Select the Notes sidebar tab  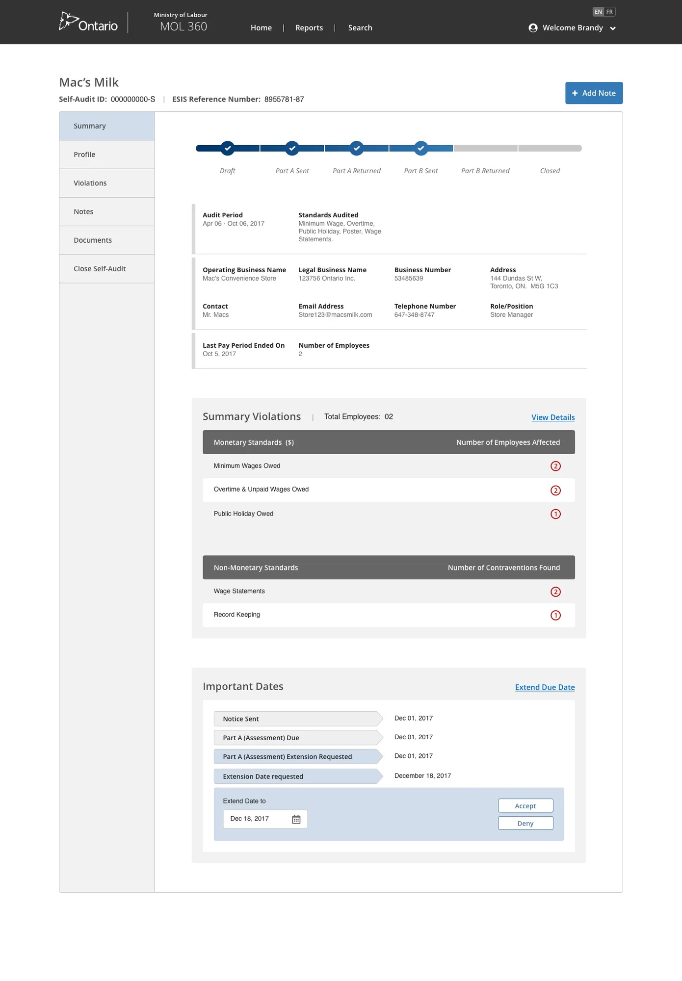pyautogui.click(x=107, y=211)
